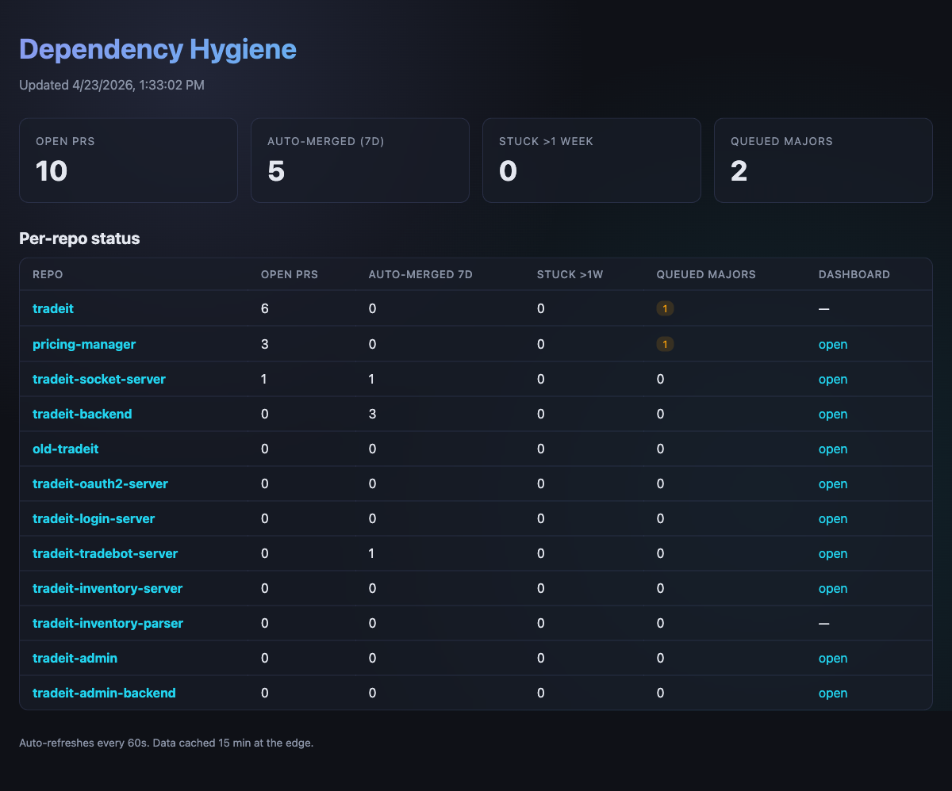Select the STUCK >1 WEEK summary card
This screenshot has height=791, width=952.
pyautogui.click(x=591, y=159)
